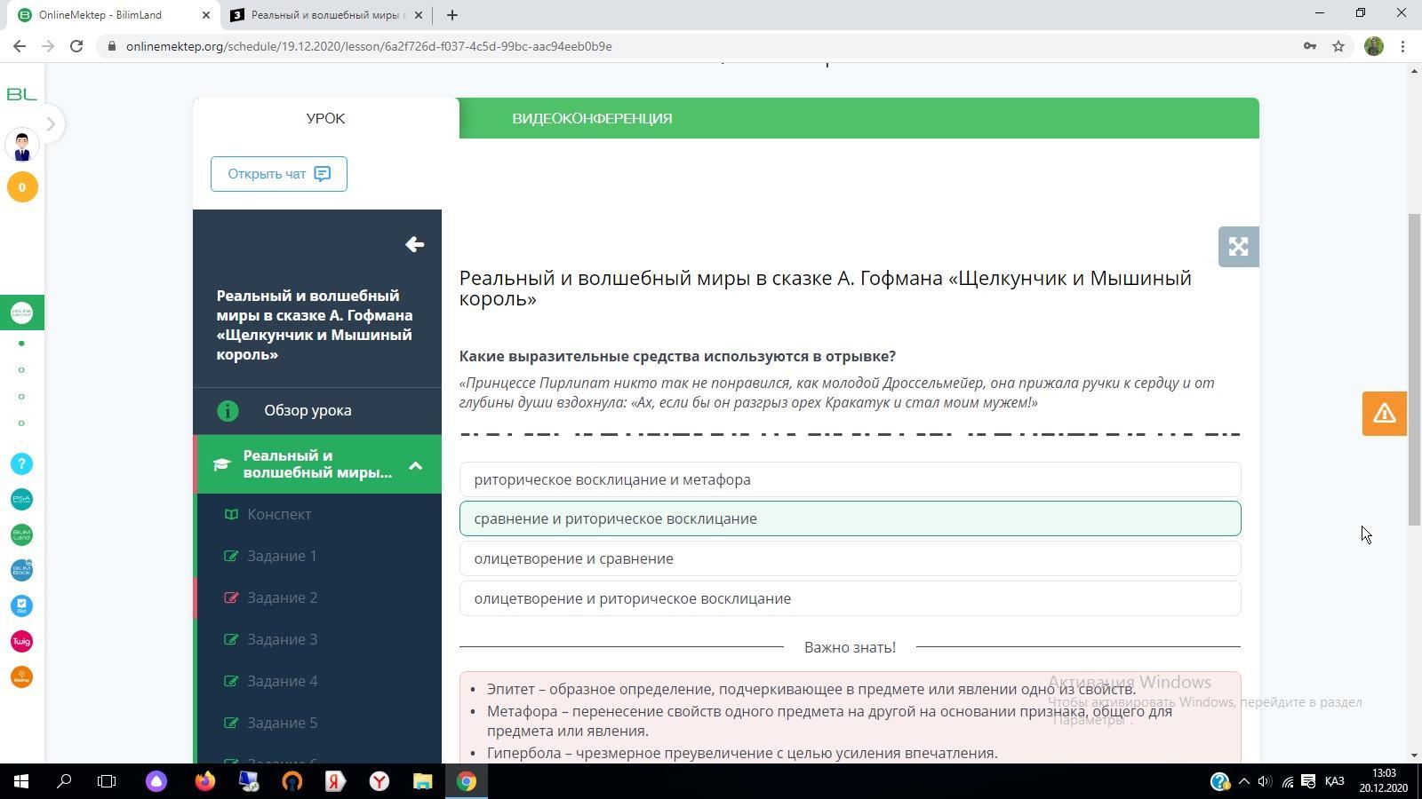
Task: Open Task View on taskbar
Action: point(107,781)
